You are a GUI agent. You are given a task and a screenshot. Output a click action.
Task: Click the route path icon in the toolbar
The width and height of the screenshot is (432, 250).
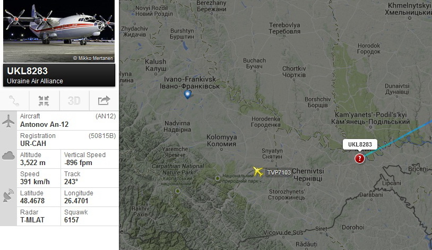[14, 101]
